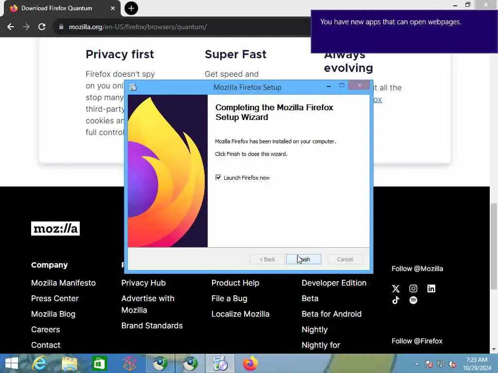Click the taskbar clock showing 7:23 AM
This screenshot has width=498, height=373.
tap(477, 364)
